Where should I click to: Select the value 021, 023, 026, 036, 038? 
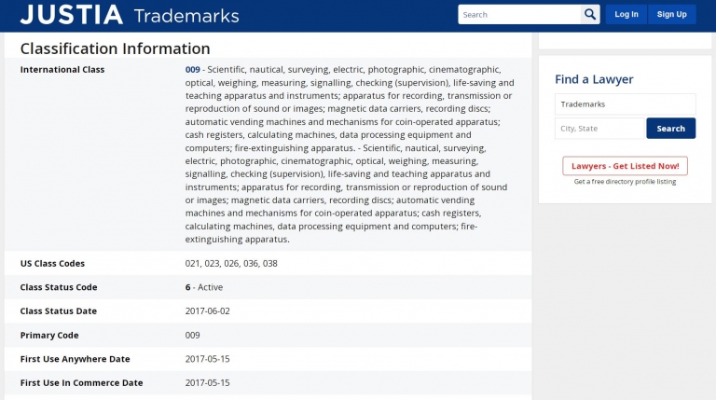[x=231, y=264]
